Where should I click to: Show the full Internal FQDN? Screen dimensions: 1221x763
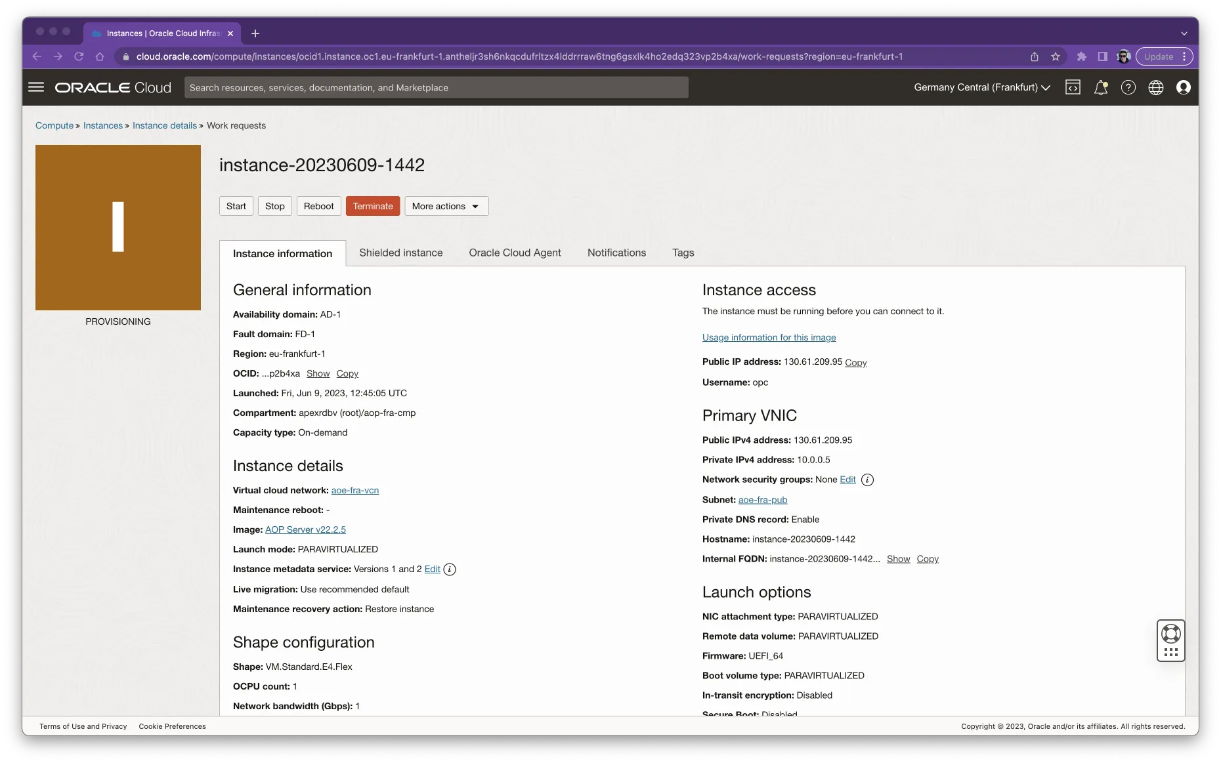point(898,559)
